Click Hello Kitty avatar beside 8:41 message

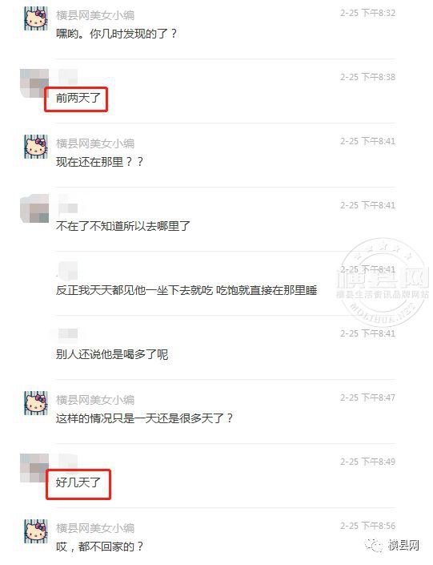coord(36,147)
